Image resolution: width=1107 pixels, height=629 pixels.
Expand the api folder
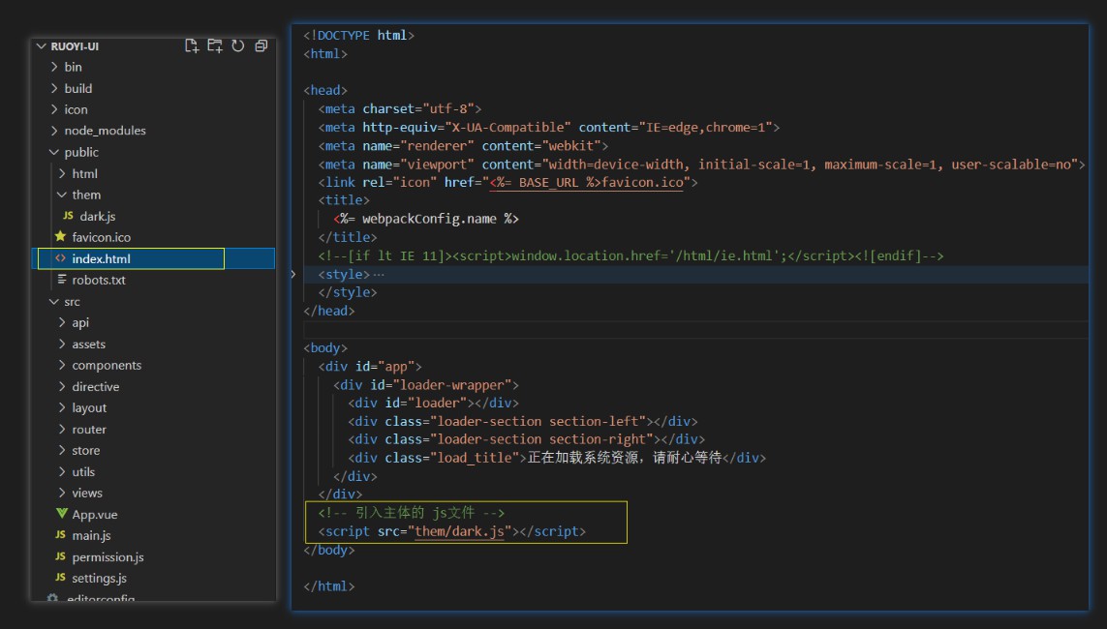62,322
